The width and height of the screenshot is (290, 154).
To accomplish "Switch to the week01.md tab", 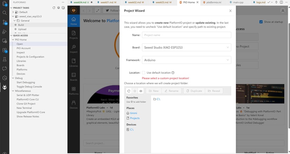I will (x=108, y=2).
